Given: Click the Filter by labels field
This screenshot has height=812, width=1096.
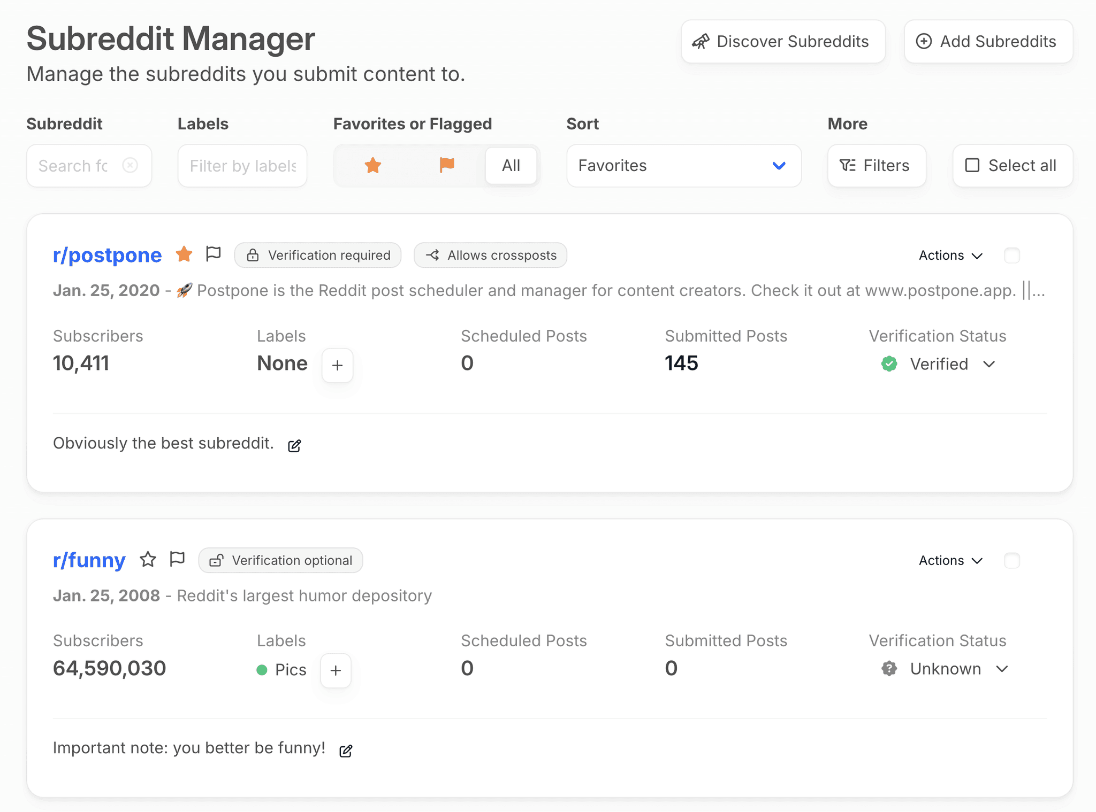Looking at the screenshot, I should (242, 166).
